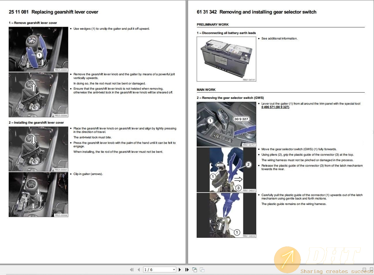Click heading '25 11 081 Replacing gearshift lever cover'

pyautogui.click(x=54, y=12)
